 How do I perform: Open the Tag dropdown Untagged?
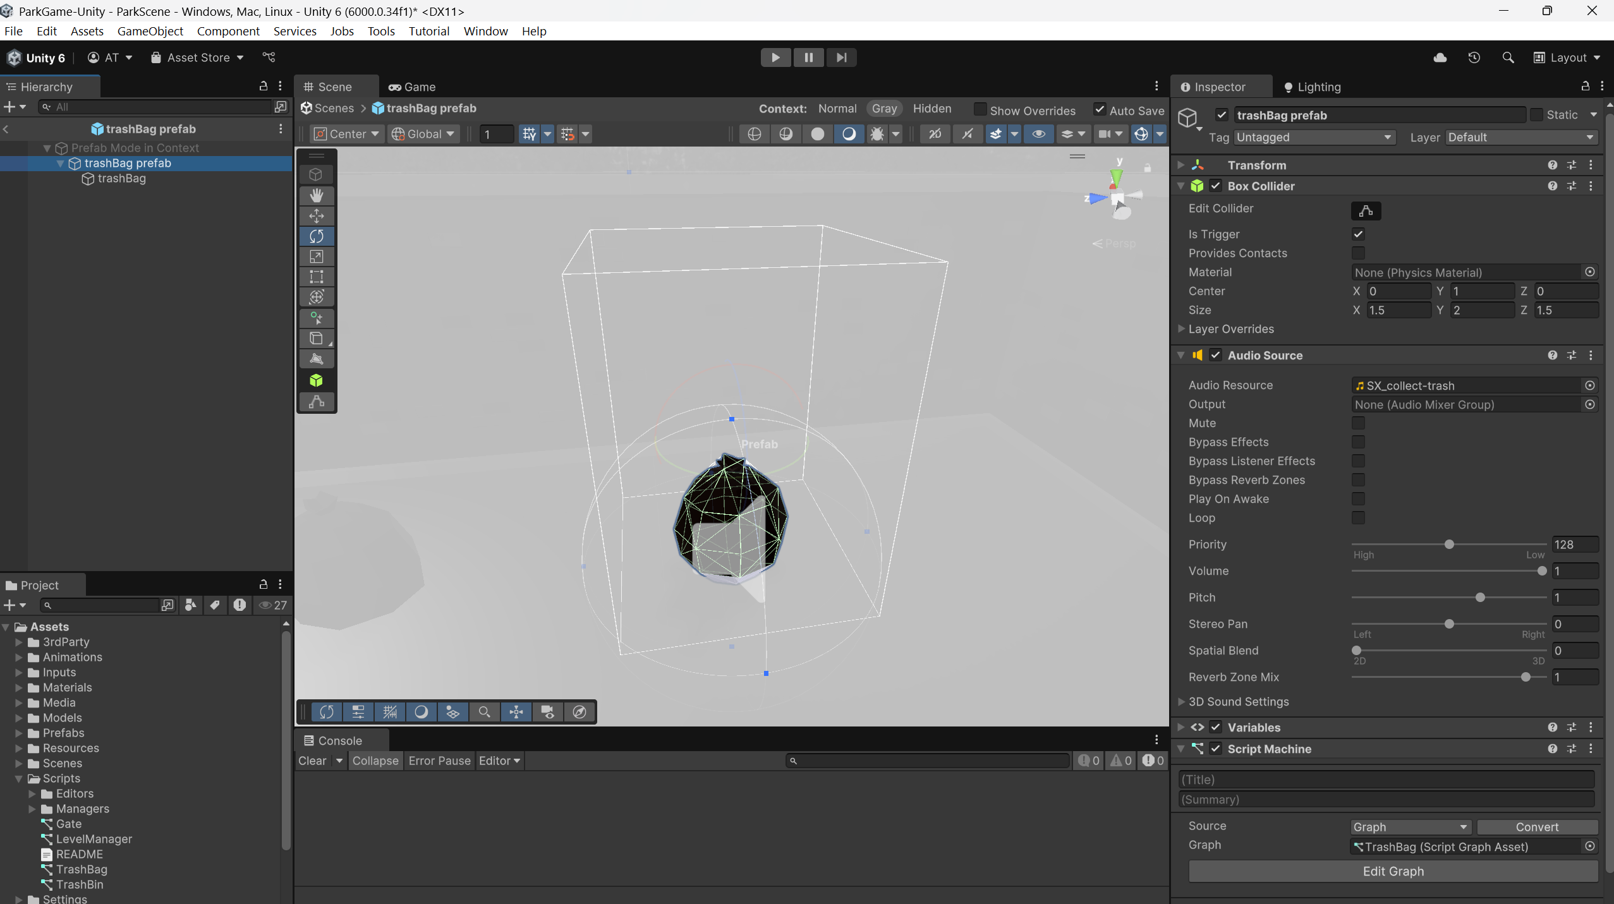pyautogui.click(x=1314, y=137)
